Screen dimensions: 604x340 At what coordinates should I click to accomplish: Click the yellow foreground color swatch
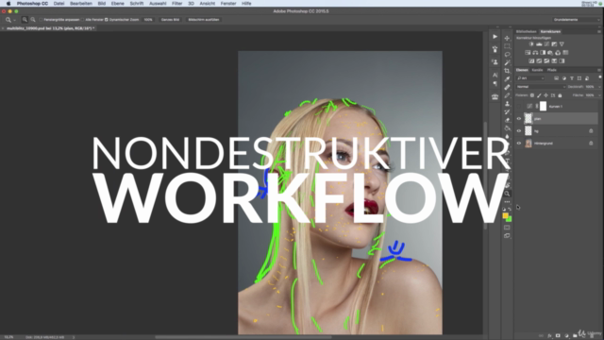506,216
